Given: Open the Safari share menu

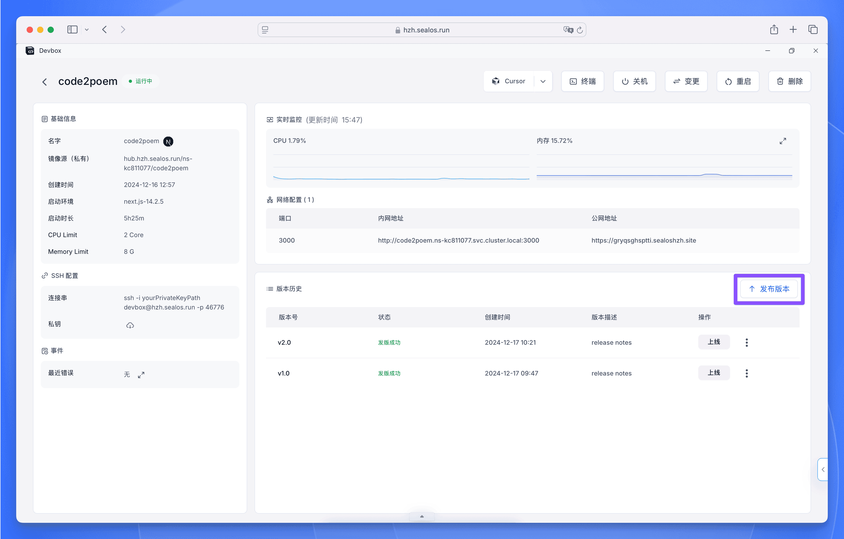Looking at the screenshot, I should [x=774, y=30].
